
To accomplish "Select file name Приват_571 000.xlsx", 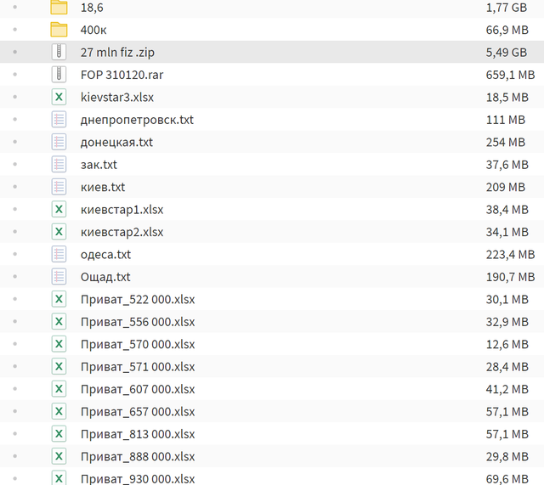I will pos(138,367).
